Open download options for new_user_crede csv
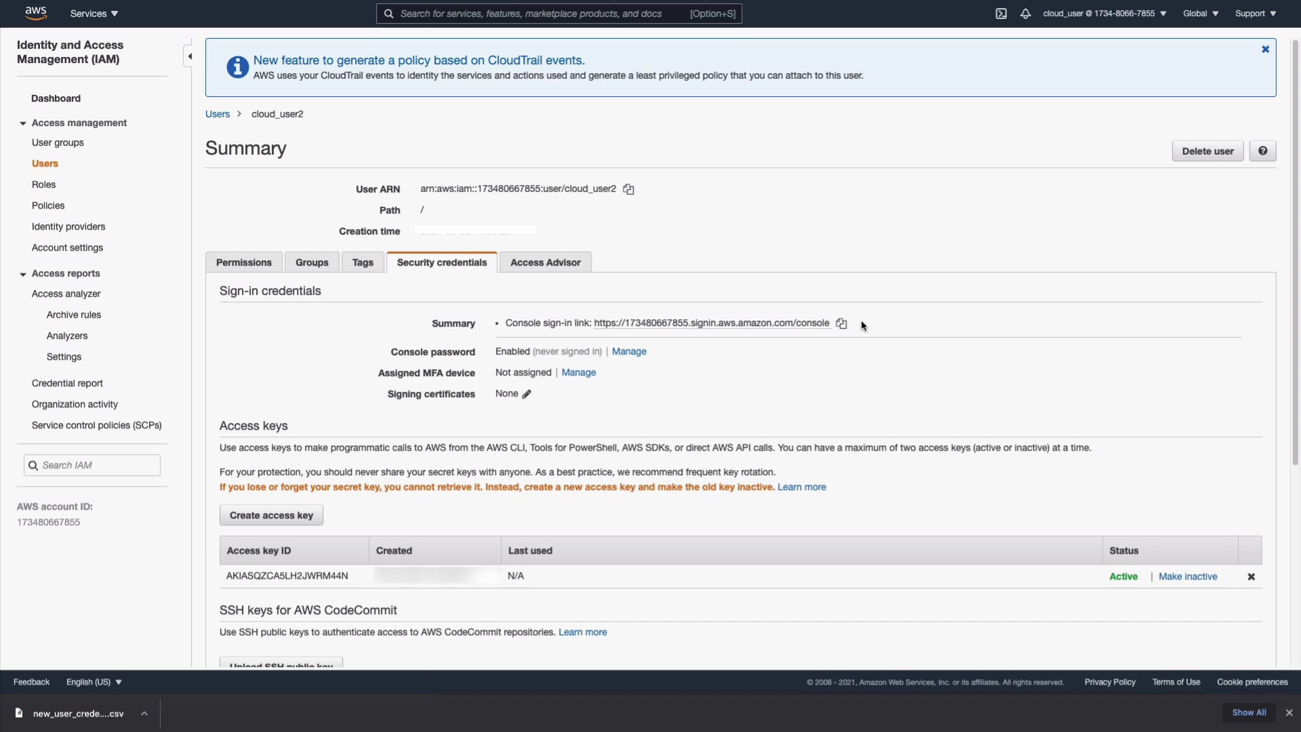Screen dimensions: 1301x732 click(x=144, y=713)
